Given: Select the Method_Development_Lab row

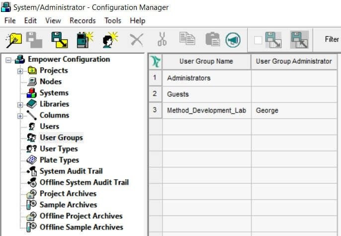Looking at the screenshot, I should coord(243,110).
